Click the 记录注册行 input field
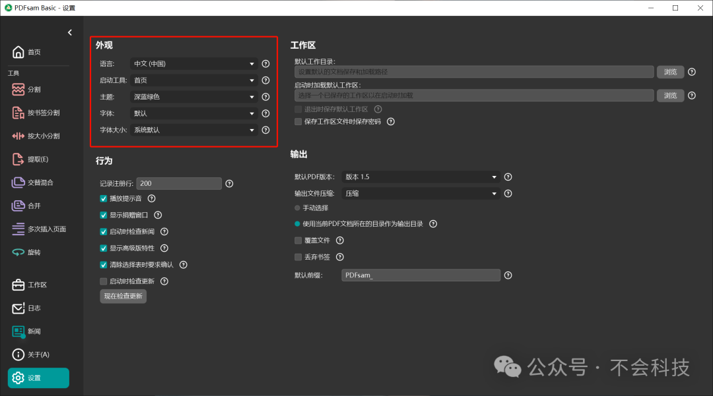The width and height of the screenshot is (713, 396). (179, 184)
